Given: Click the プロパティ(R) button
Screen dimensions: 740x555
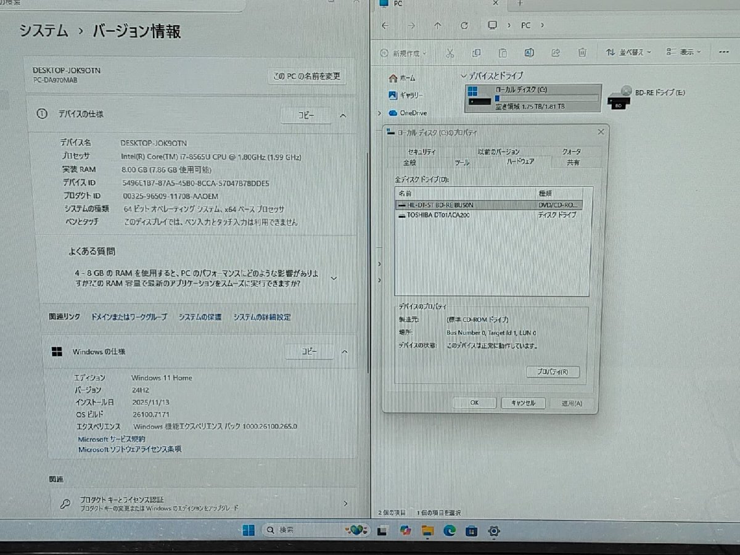Looking at the screenshot, I should 553,372.
